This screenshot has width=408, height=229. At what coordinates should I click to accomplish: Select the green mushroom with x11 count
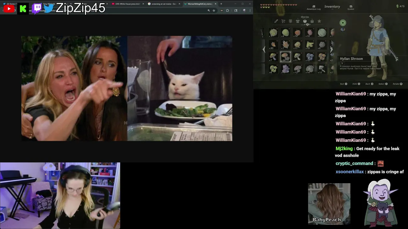pos(297,57)
